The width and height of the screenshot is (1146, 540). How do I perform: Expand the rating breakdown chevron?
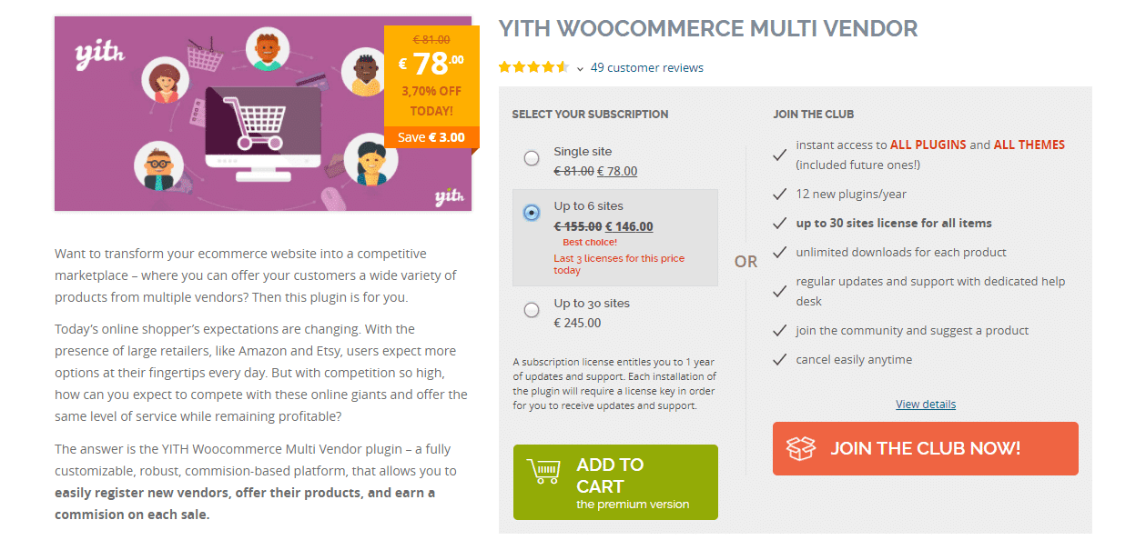578,67
